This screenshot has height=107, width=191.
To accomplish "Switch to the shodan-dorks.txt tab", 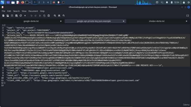I will [157, 21].
